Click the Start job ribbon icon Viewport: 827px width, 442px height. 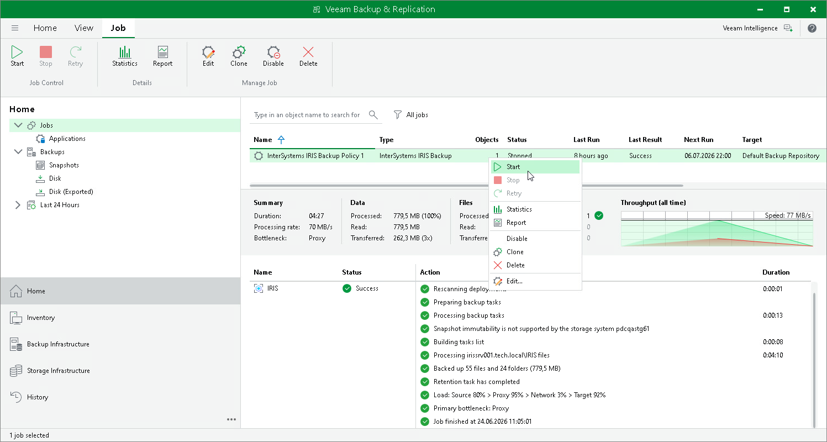[17, 56]
